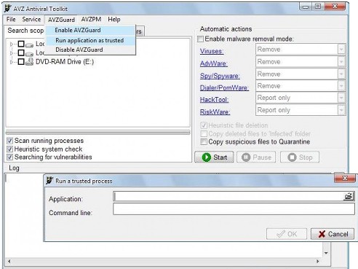
Task: Click the Command line input field
Action: pos(234,209)
